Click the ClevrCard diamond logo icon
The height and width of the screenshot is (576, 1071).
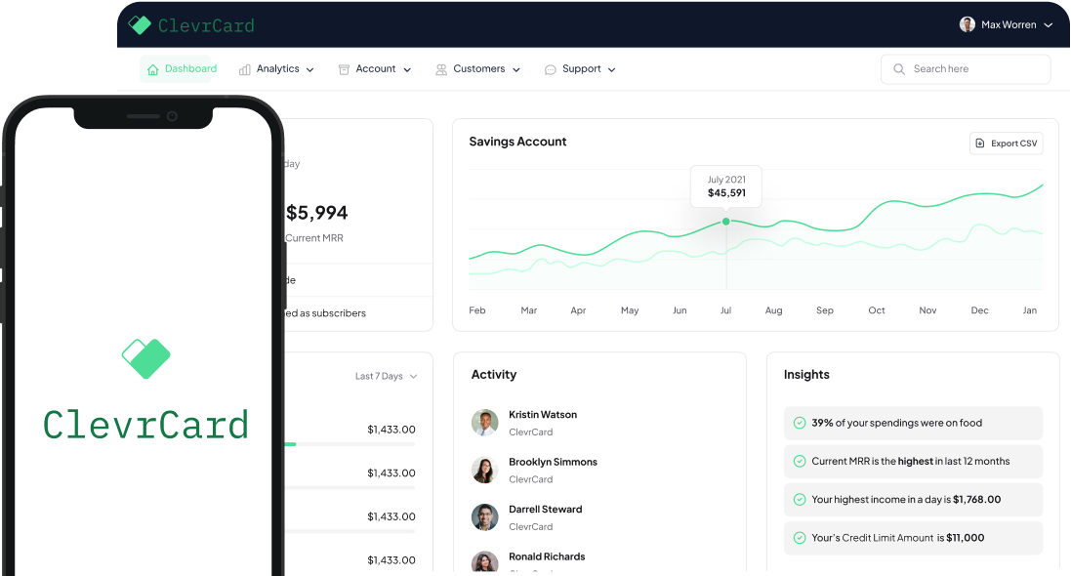point(141,25)
